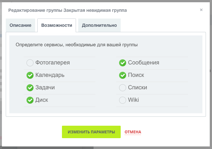This screenshot has width=212, height=149.
Task: Click the Диск label text
Action: 42,100
